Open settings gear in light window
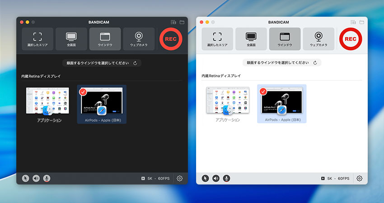The height and width of the screenshot is (203, 384). pyautogui.click(x=359, y=178)
